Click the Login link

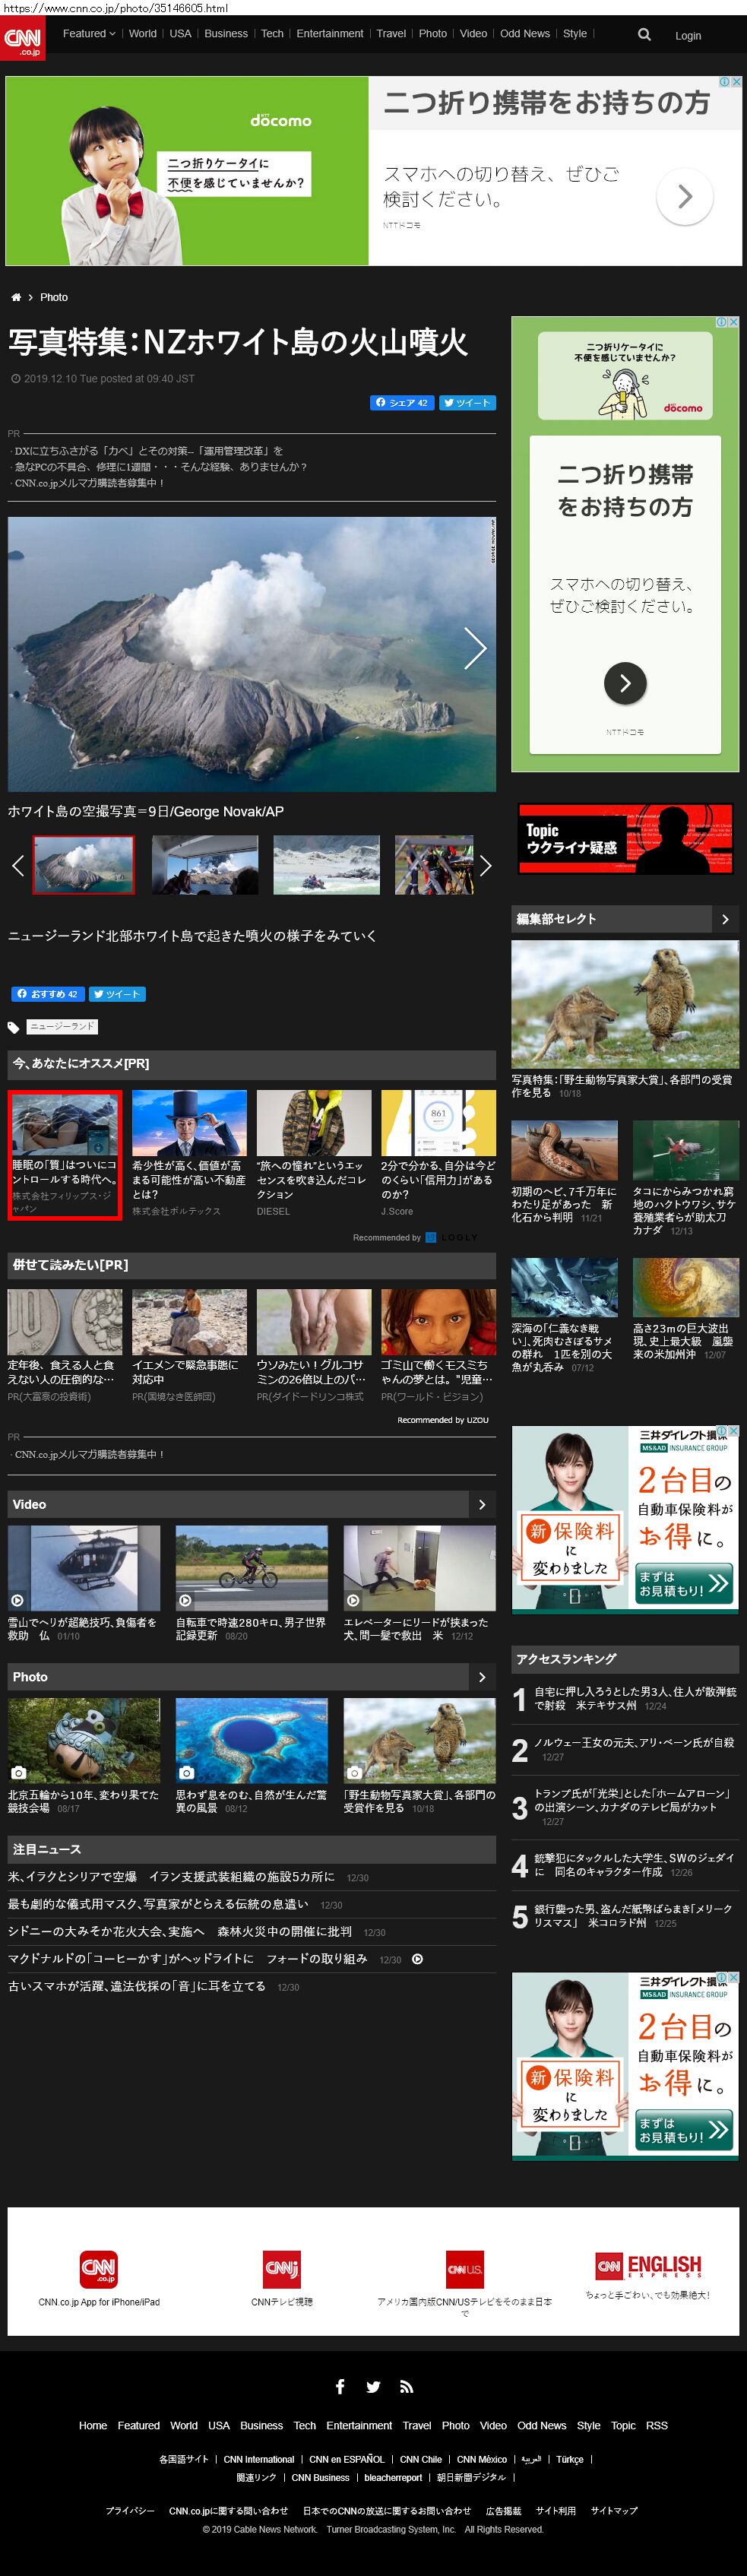(x=687, y=36)
